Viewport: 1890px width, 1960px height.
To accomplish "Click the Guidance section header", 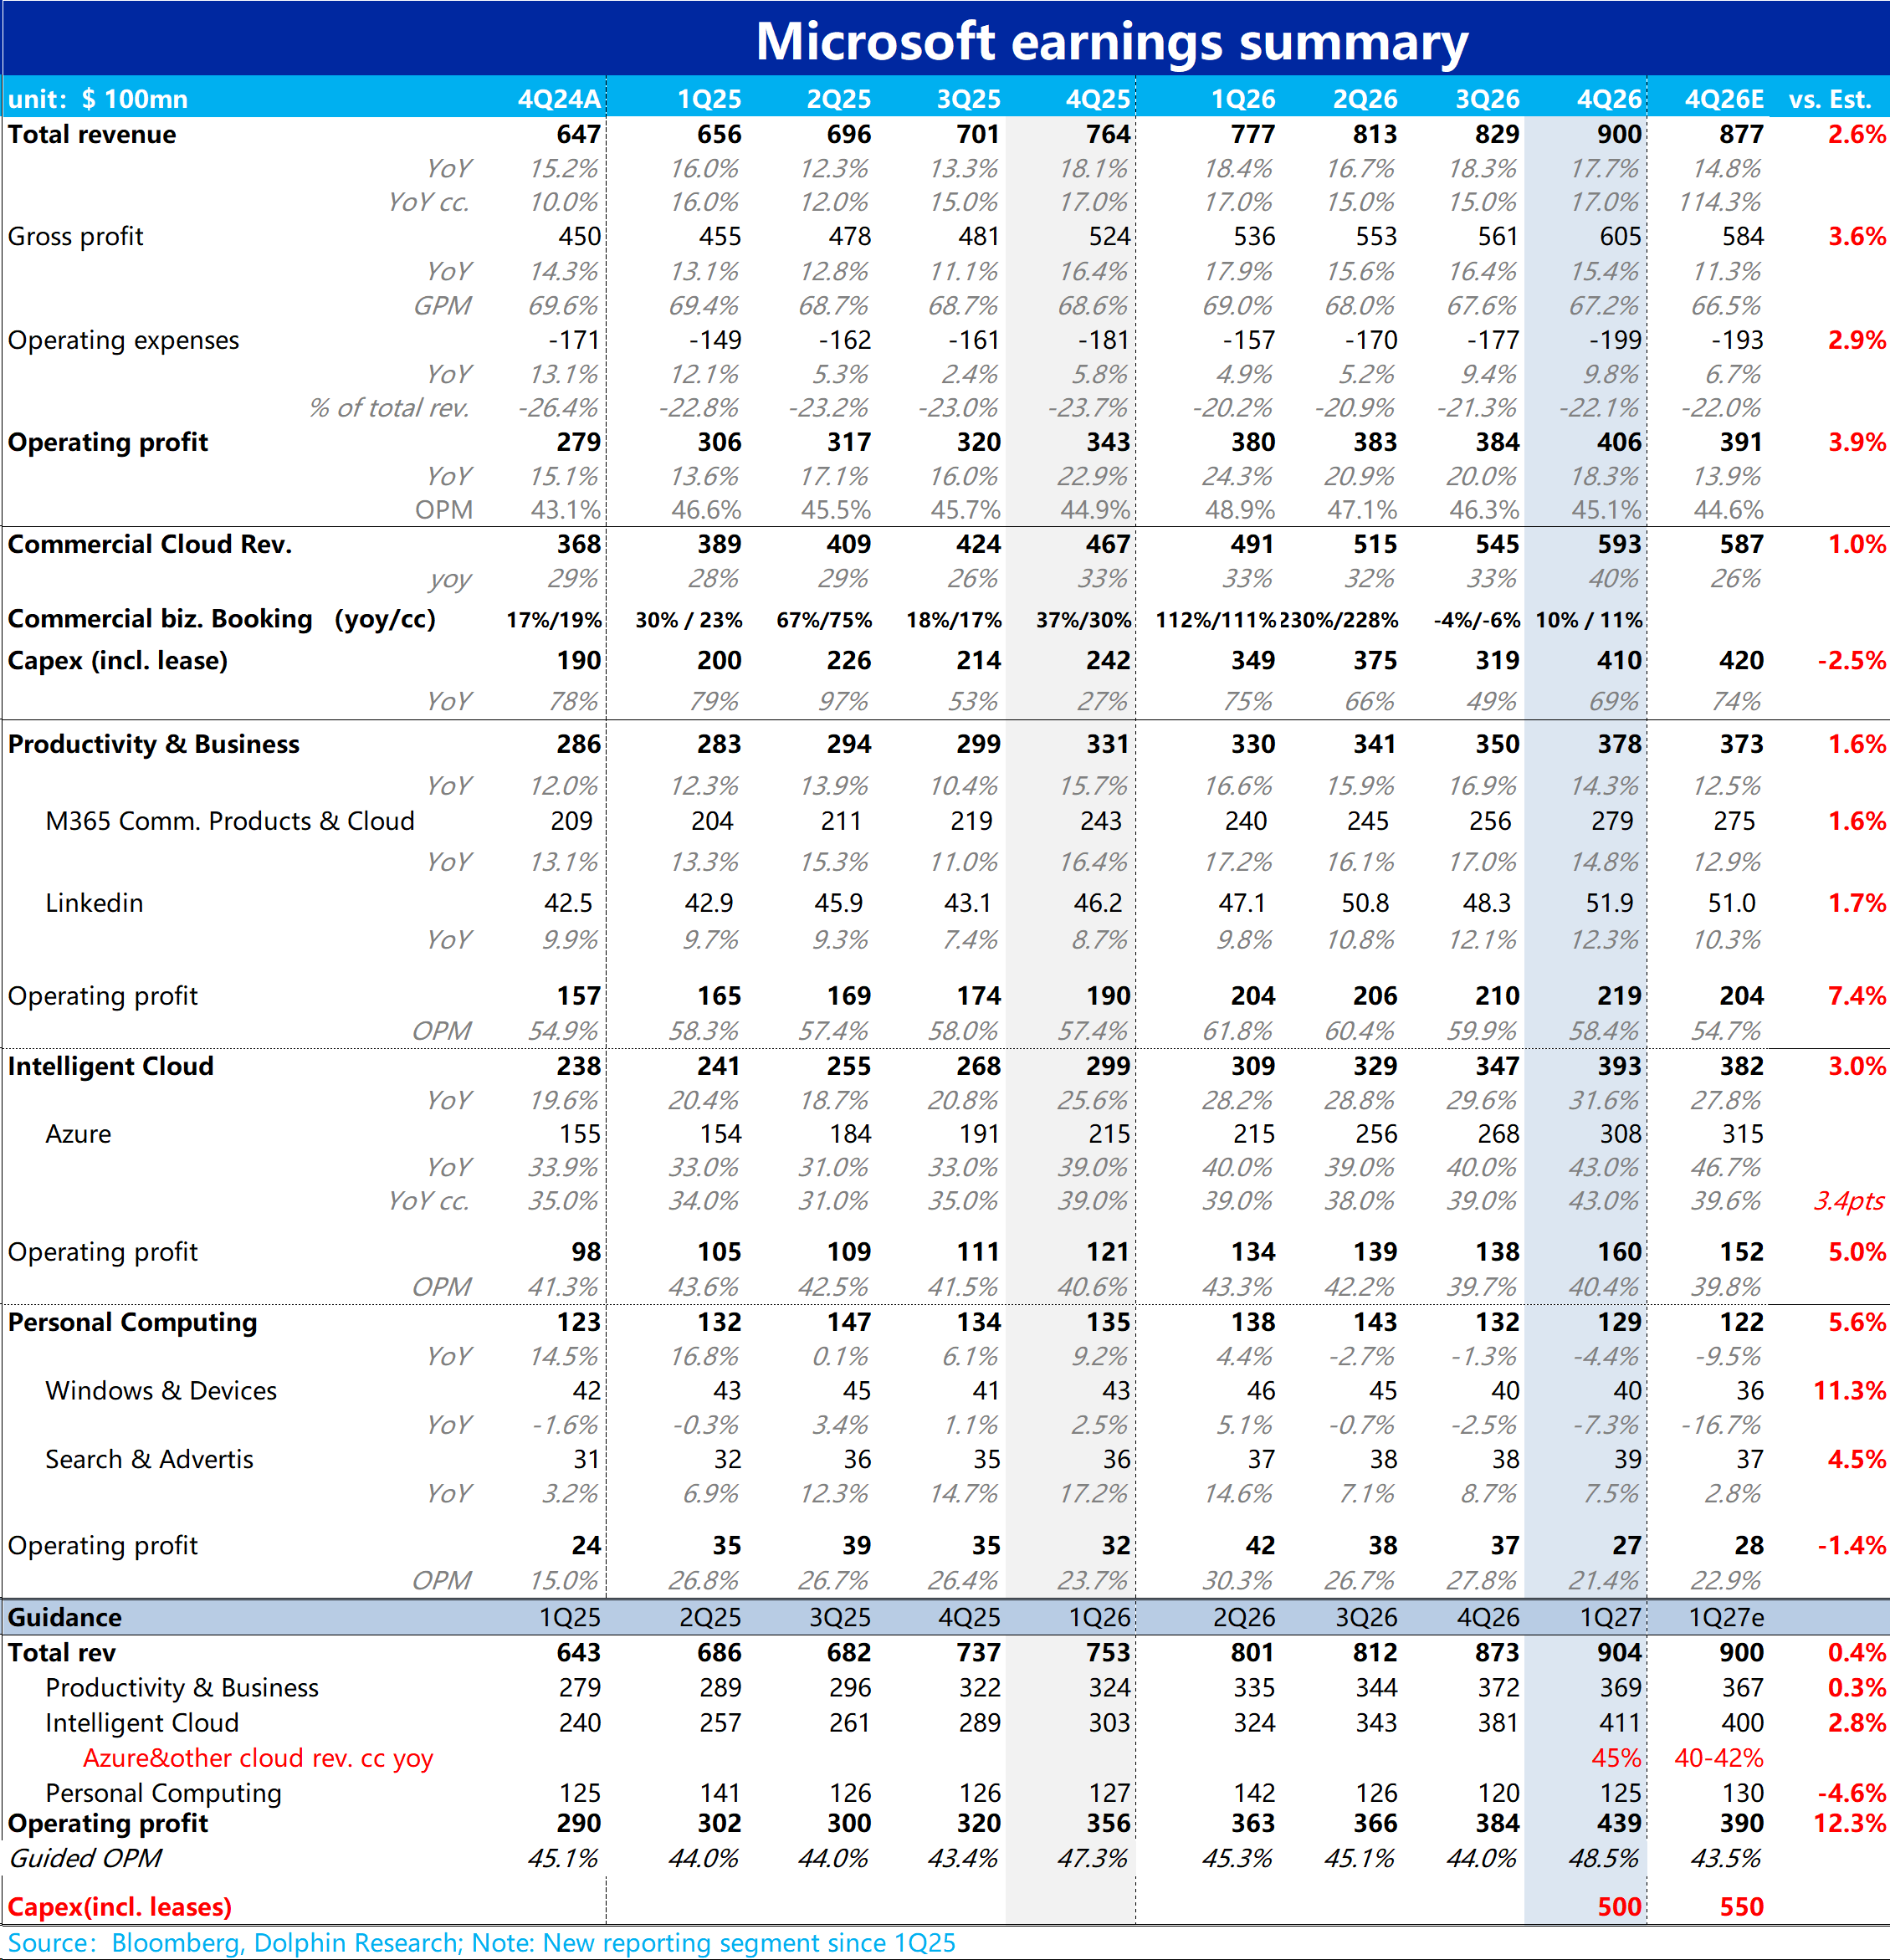I will pos(65,1617).
